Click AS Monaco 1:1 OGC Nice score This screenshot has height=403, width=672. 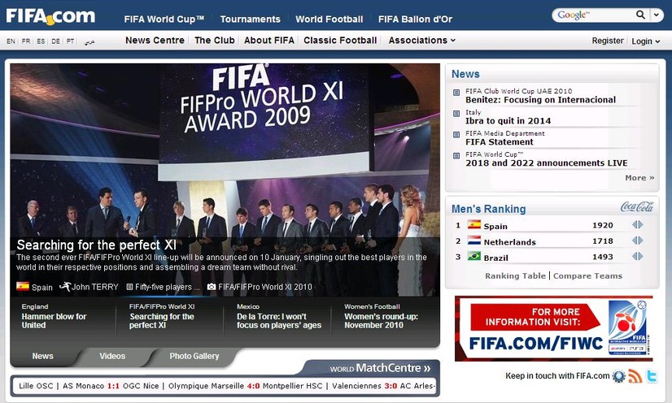(111, 386)
